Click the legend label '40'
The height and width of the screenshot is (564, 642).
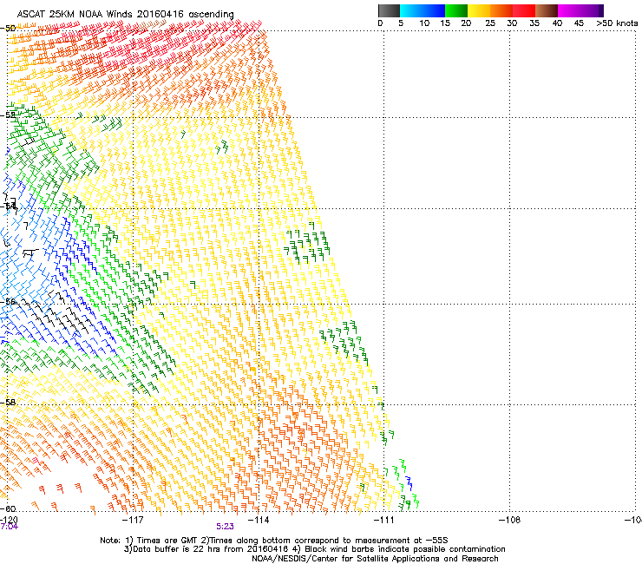(557, 23)
